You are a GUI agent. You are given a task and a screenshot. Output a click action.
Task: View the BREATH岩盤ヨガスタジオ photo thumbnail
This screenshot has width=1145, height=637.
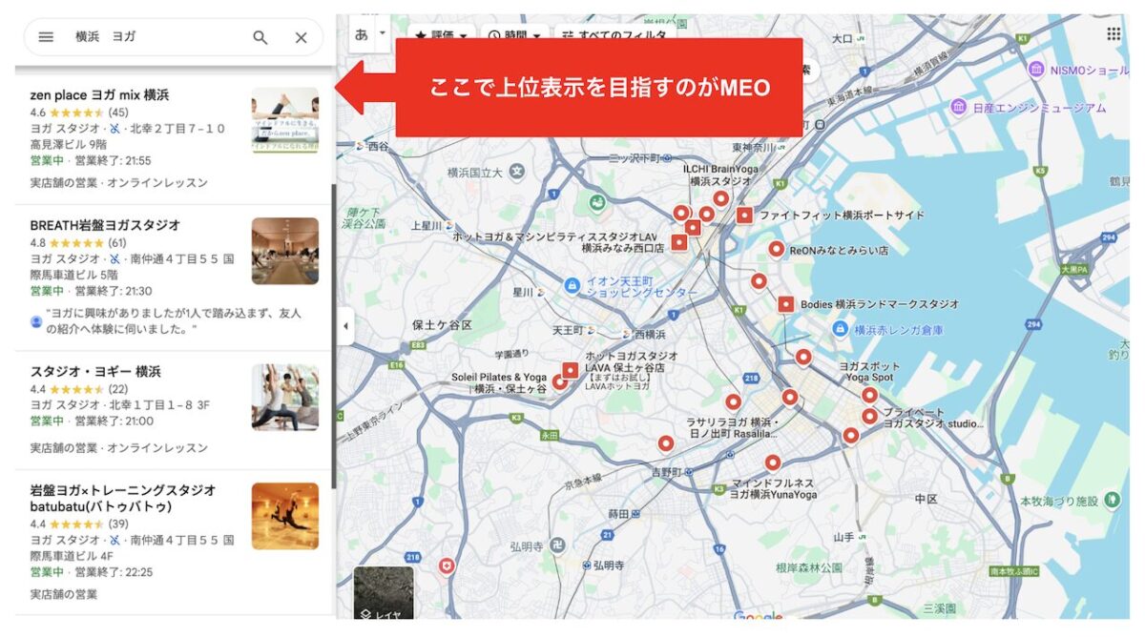click(285, 252)
